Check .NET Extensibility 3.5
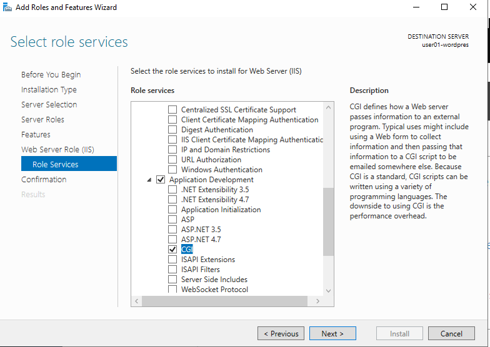This screenshot has width=490, height=347. [172, 190]
